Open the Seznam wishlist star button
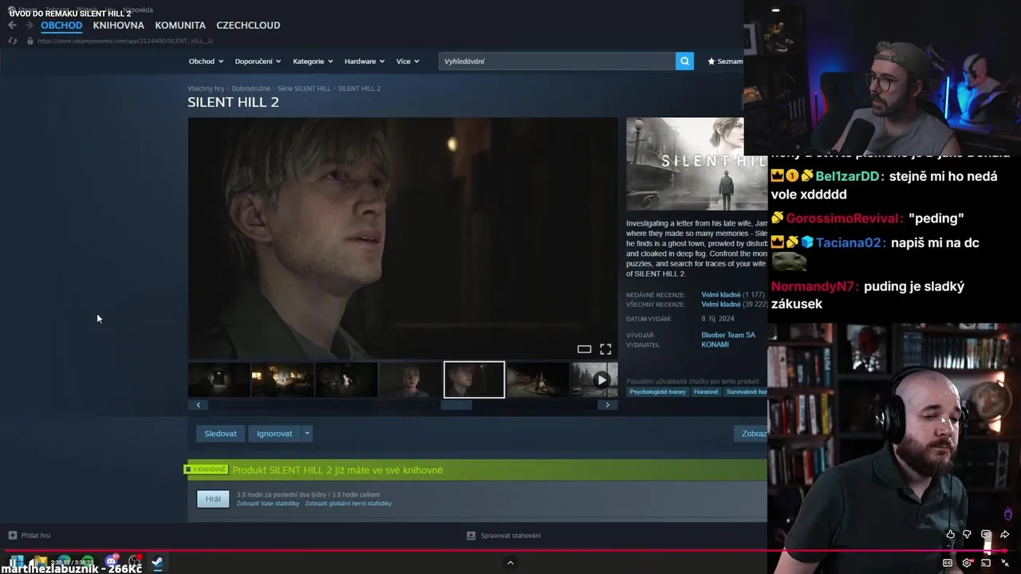The height and width of the screenshot is (574, 1021). [724, 61]
